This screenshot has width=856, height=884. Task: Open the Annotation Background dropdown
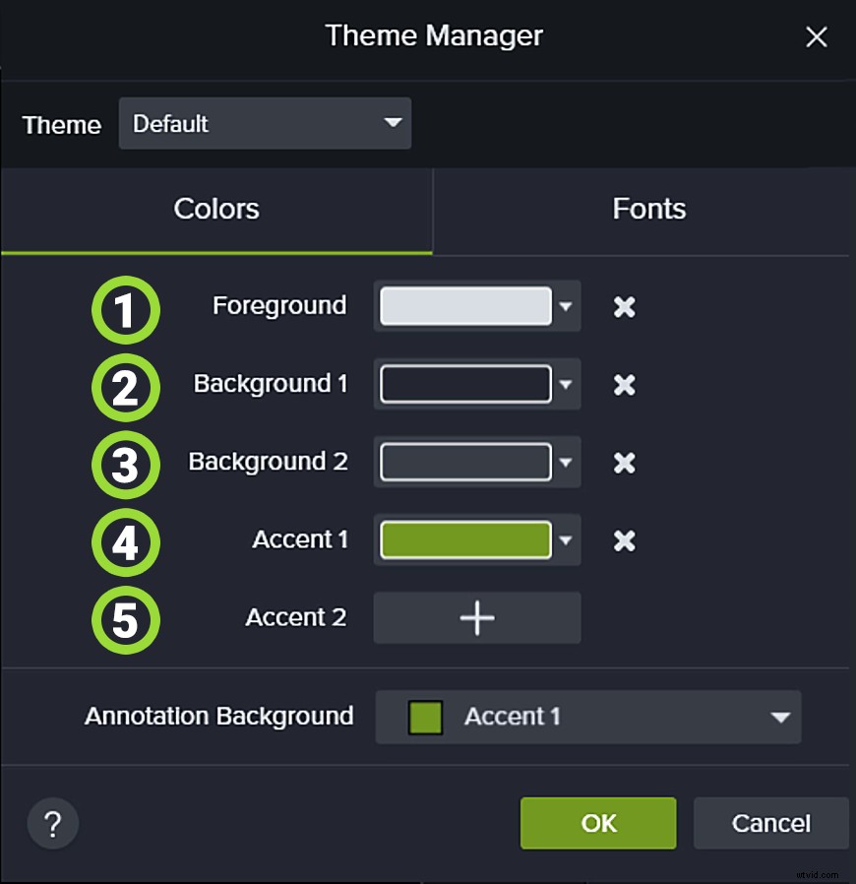pyautogui.click(x=588, y=717)
